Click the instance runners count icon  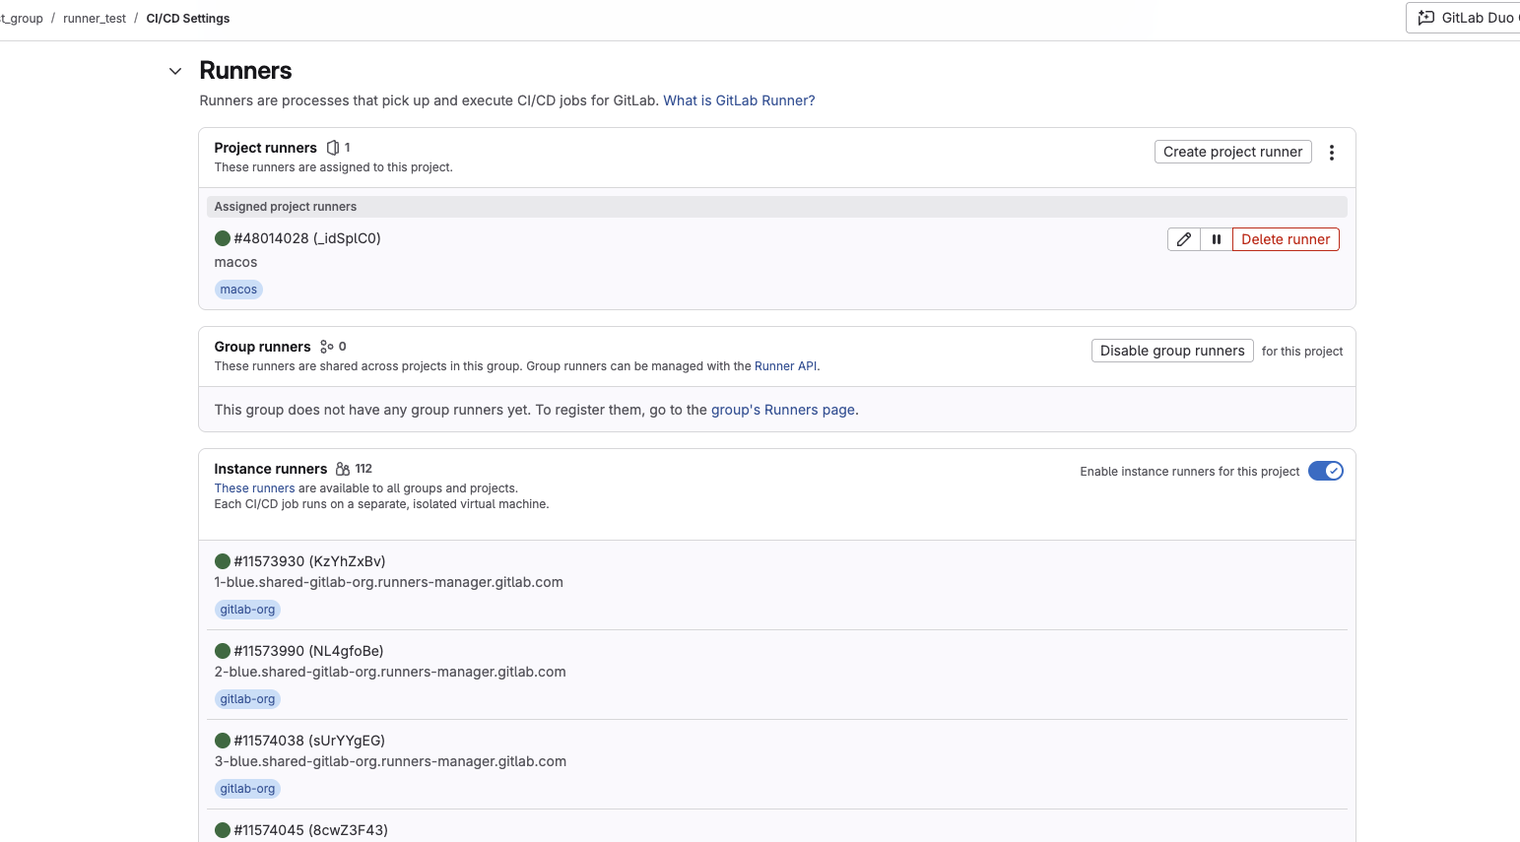click(x=343, y=469)
